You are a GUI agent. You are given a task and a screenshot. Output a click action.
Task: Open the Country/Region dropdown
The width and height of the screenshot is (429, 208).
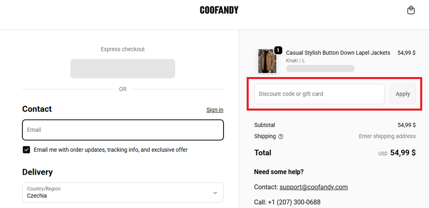coord(123,192)
